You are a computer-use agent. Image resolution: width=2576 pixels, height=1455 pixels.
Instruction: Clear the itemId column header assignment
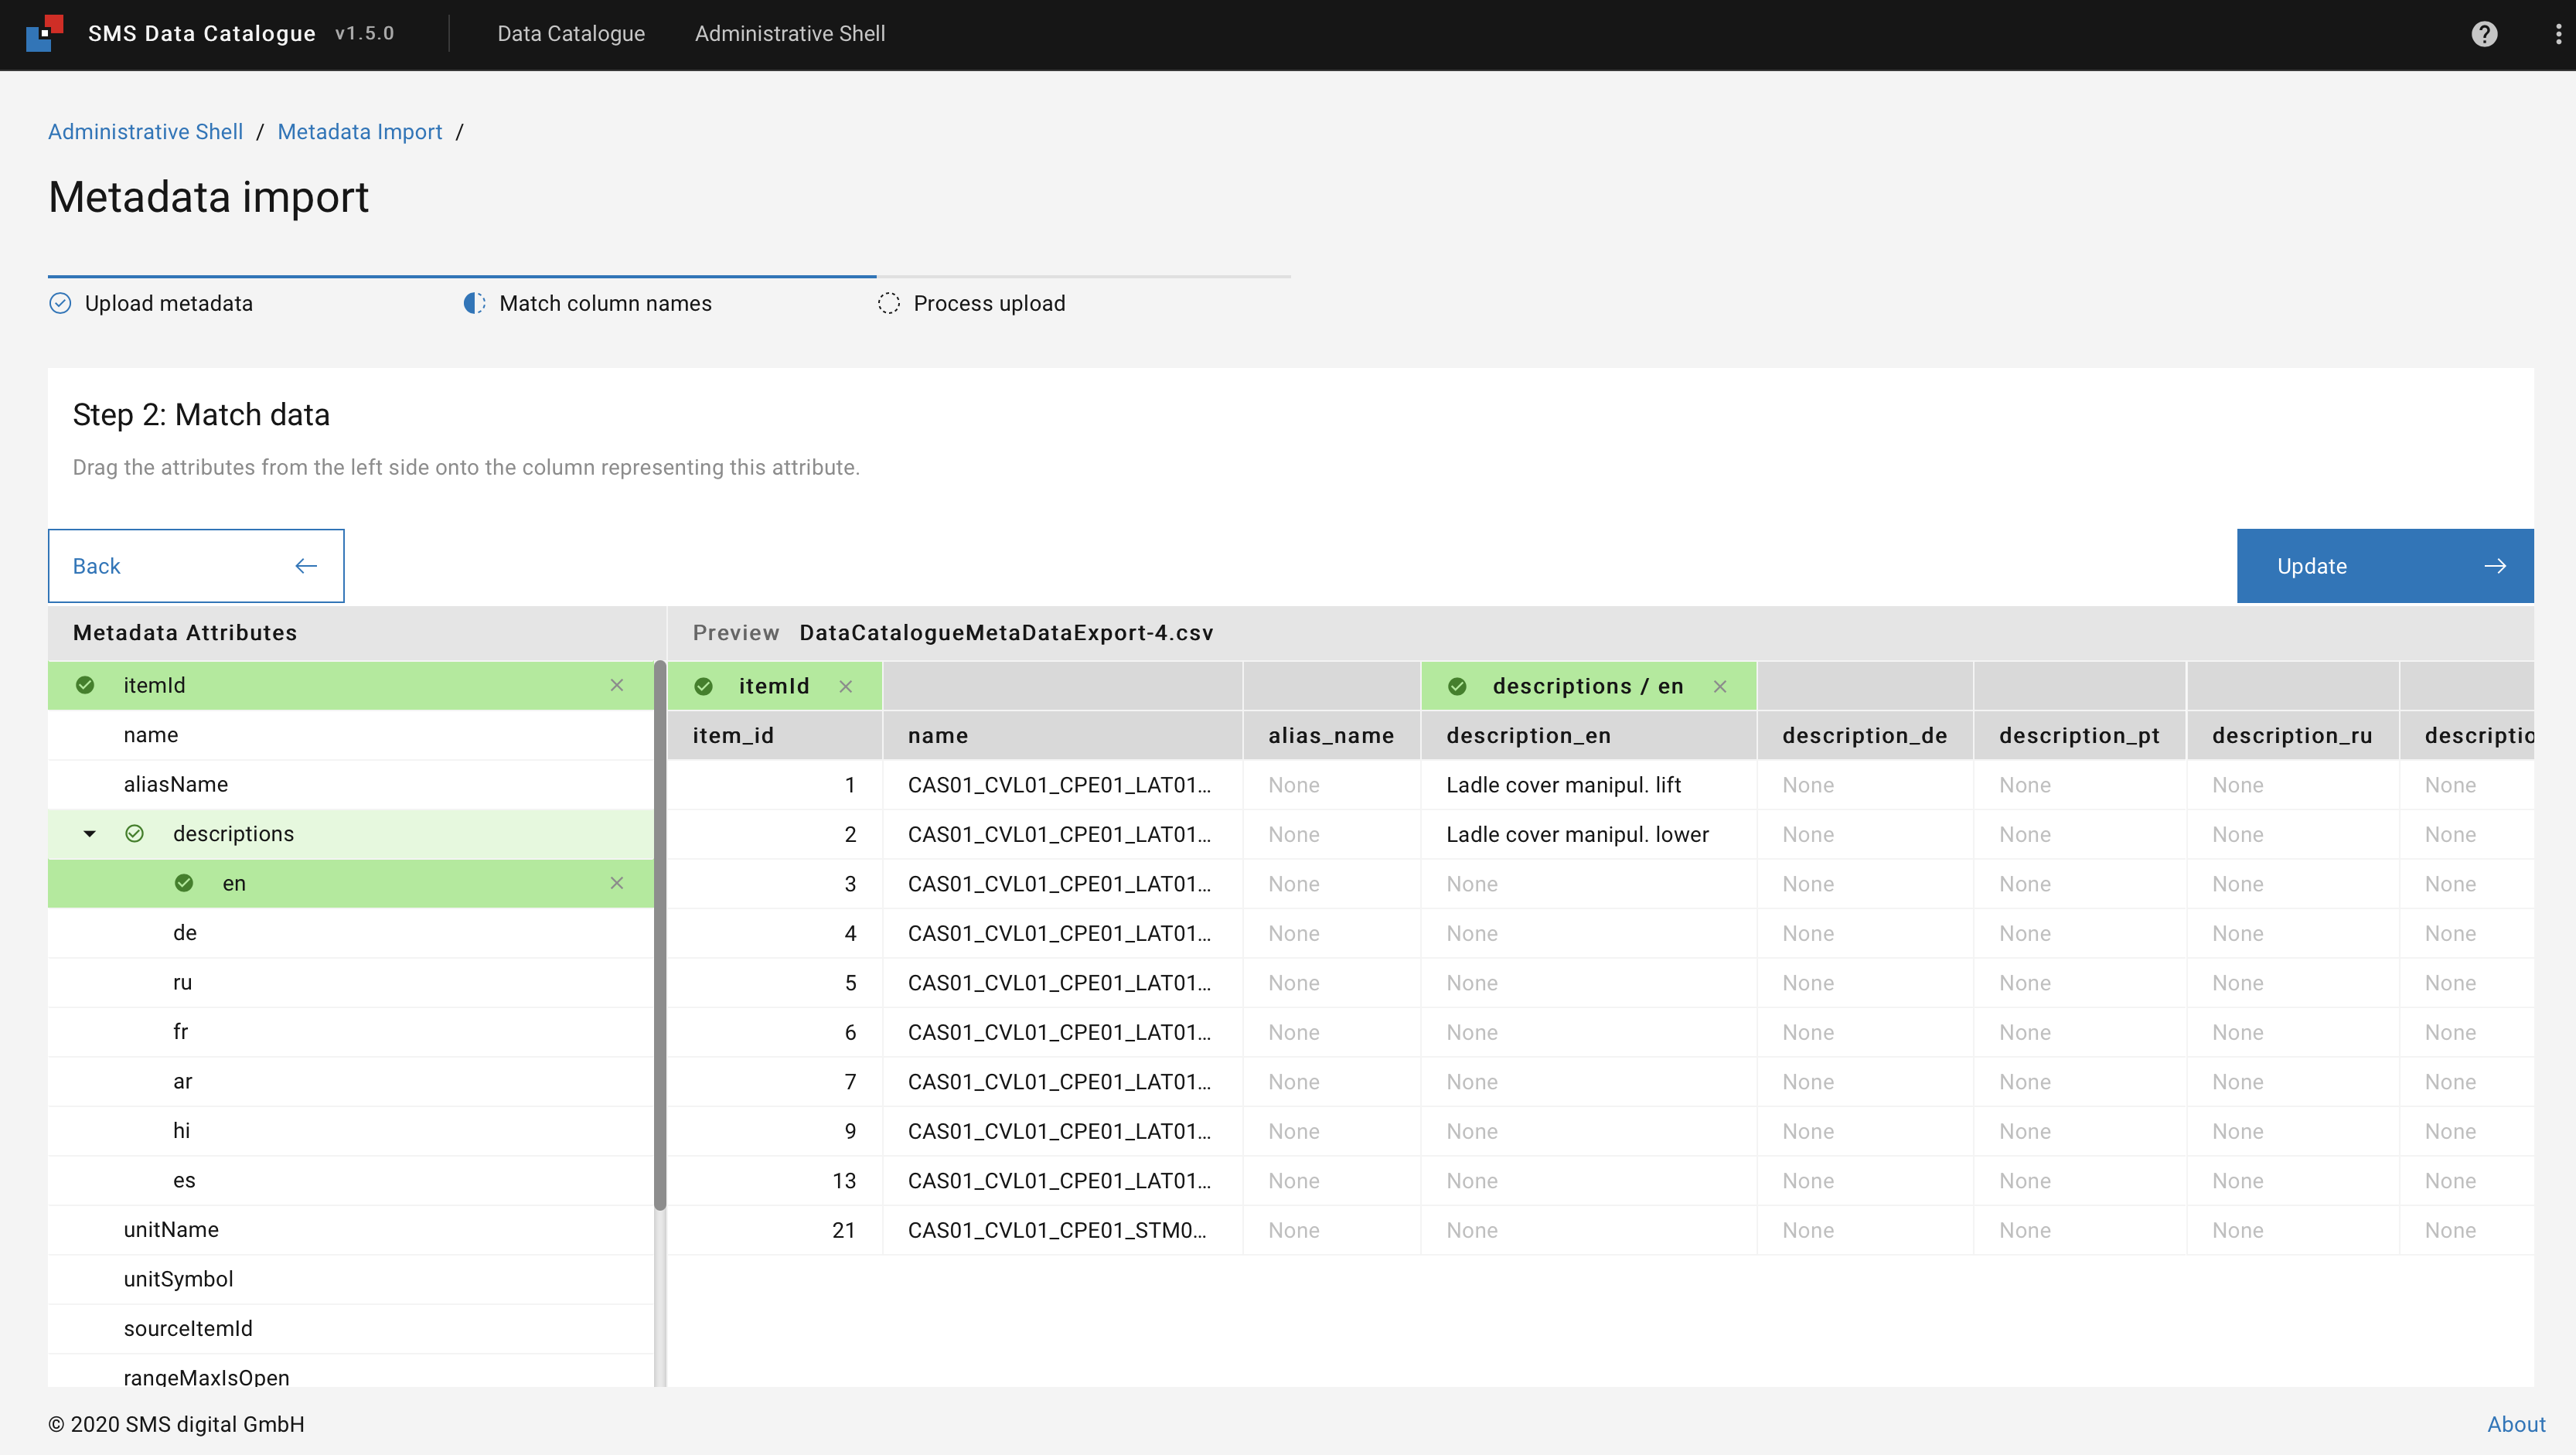846,686
